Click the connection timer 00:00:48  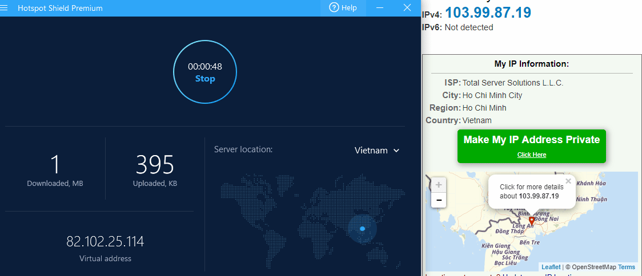(x=205, y=67)
